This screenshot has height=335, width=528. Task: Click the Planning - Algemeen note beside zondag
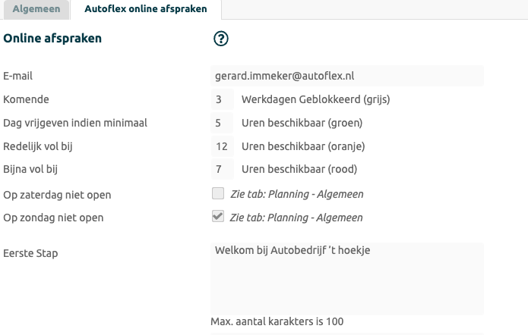tap(297, 218)
